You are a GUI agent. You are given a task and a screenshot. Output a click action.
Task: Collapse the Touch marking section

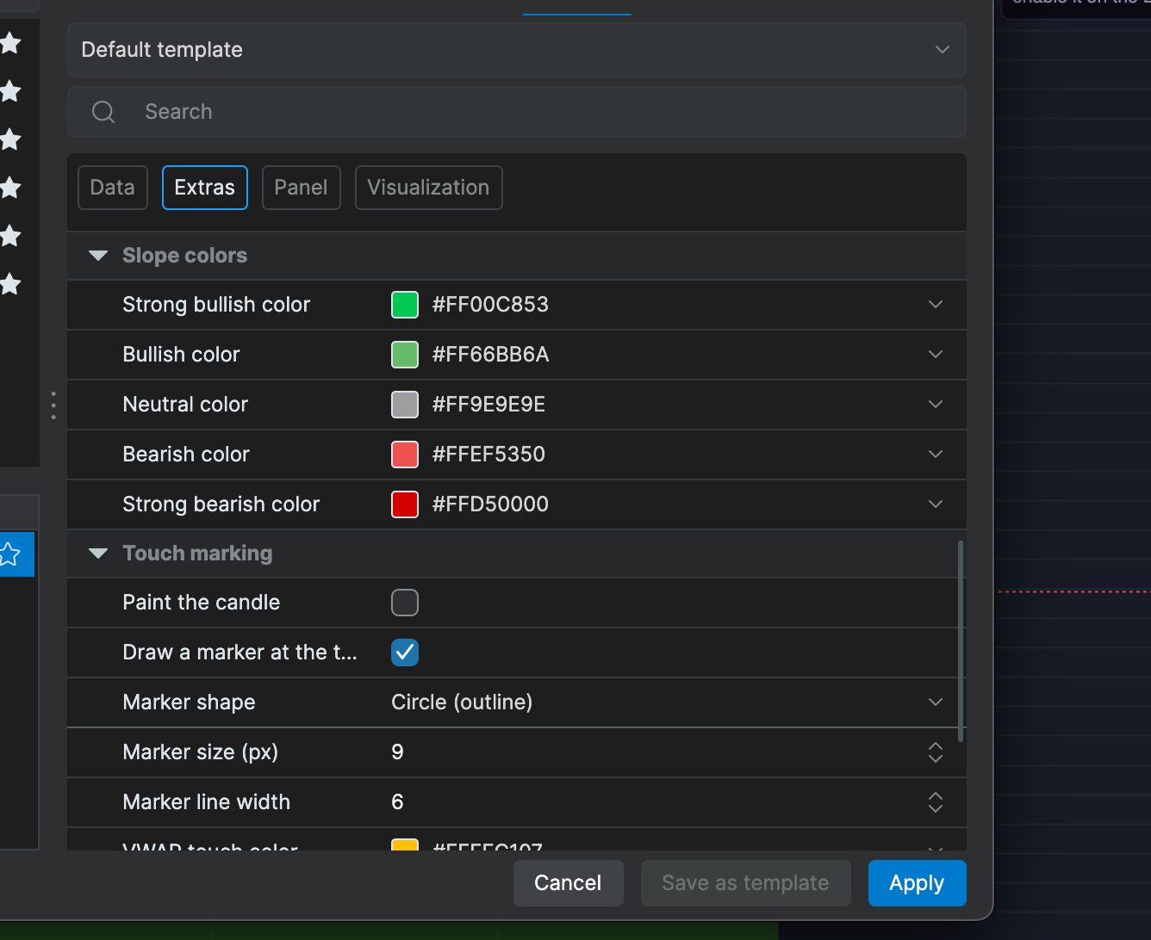click(98, 553)
